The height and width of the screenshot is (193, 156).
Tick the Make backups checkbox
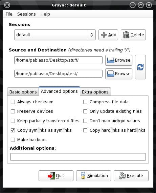click(x=13, y=140)
